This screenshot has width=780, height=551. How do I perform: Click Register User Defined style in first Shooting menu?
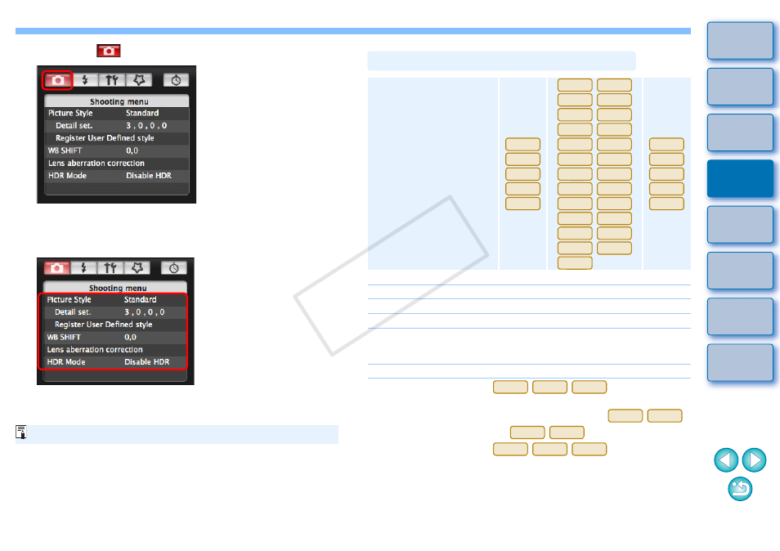click(117, 138)
